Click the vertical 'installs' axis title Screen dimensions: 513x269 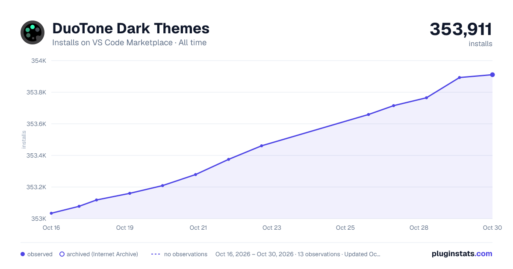point(24,140)
